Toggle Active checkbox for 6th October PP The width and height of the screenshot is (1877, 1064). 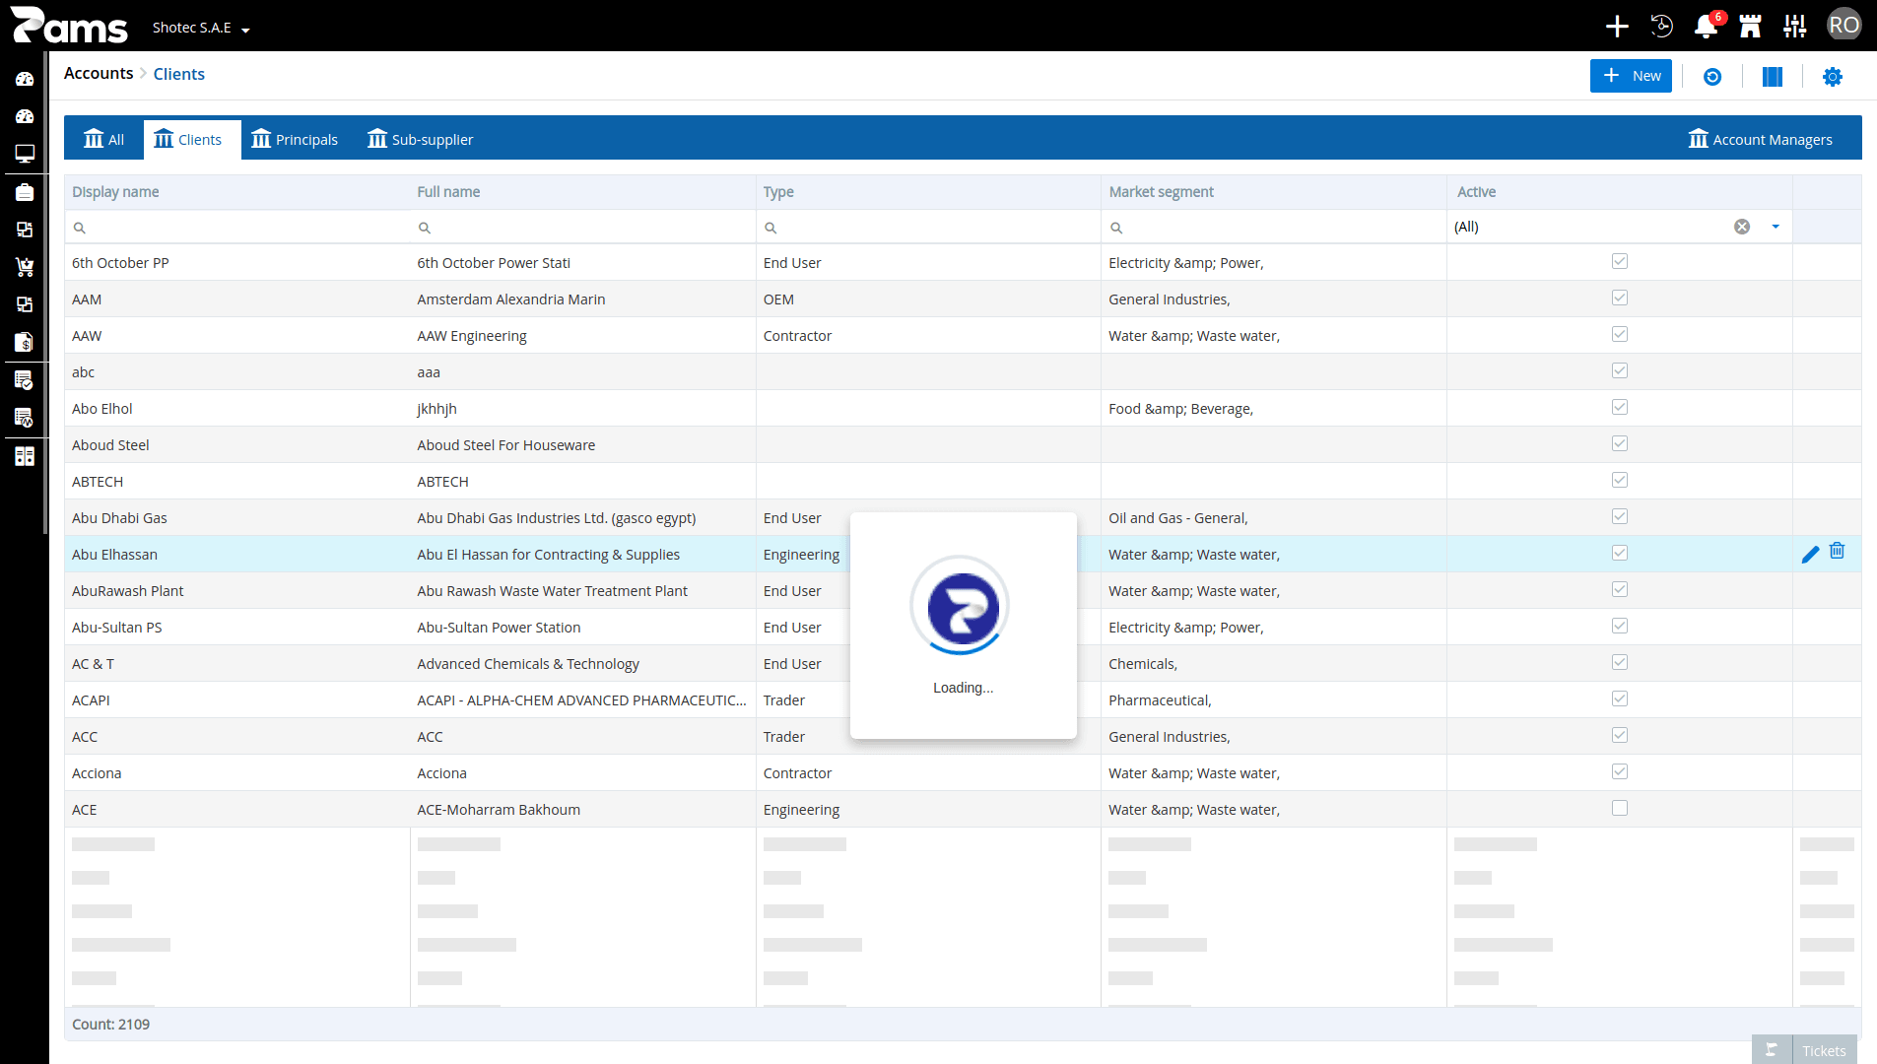(1620, 261)
